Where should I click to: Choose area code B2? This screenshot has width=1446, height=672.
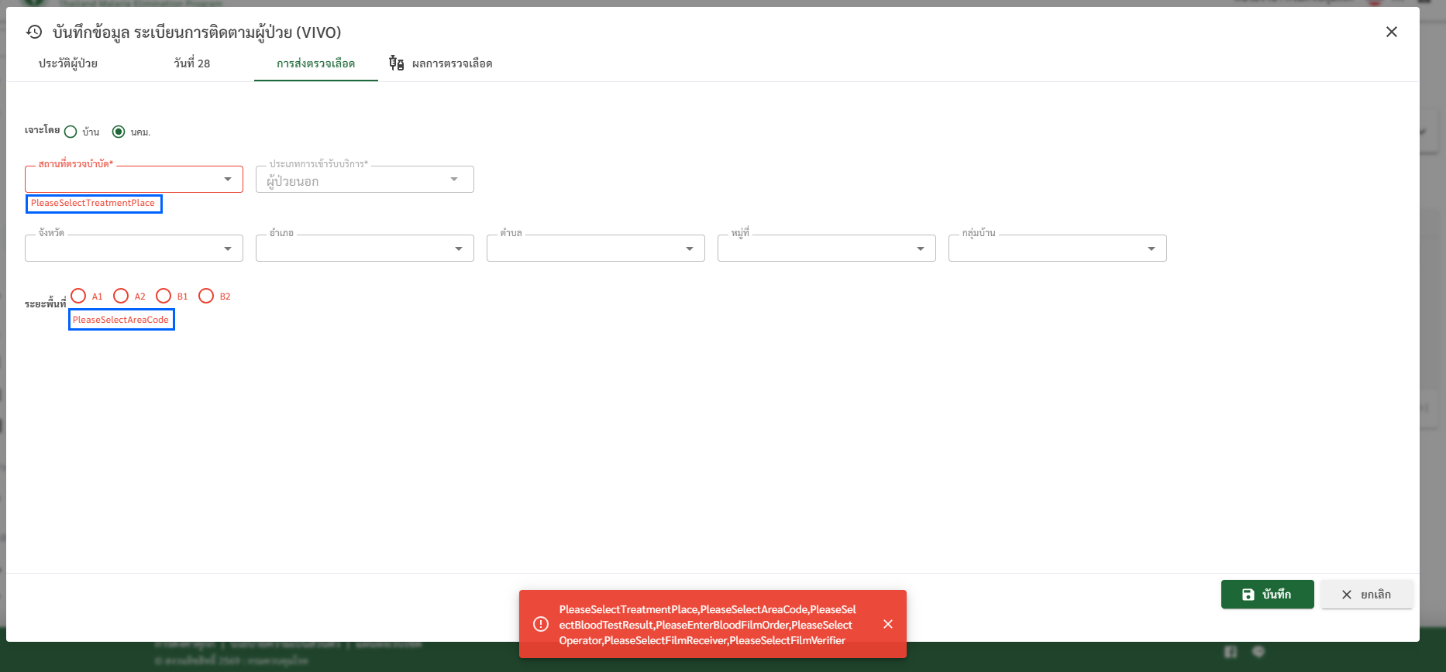pos(206,296)
